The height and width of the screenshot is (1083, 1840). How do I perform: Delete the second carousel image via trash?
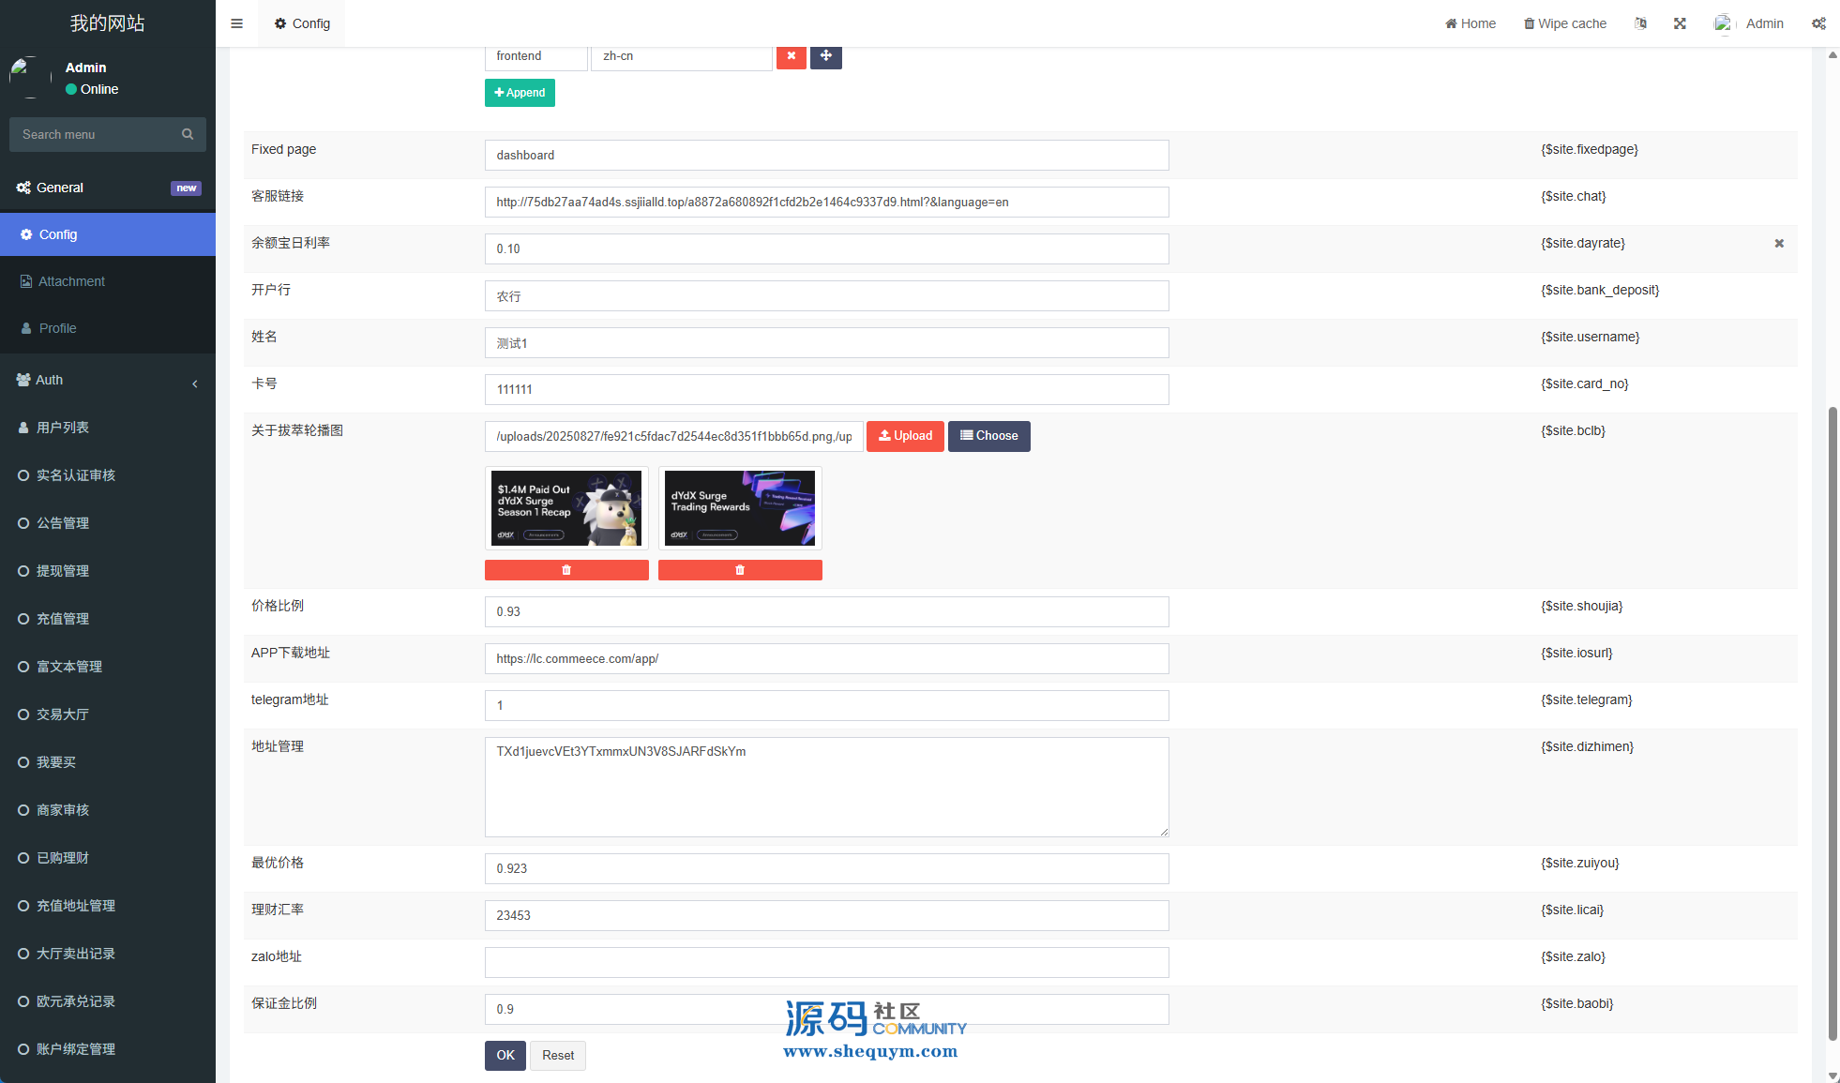(740, 570)
